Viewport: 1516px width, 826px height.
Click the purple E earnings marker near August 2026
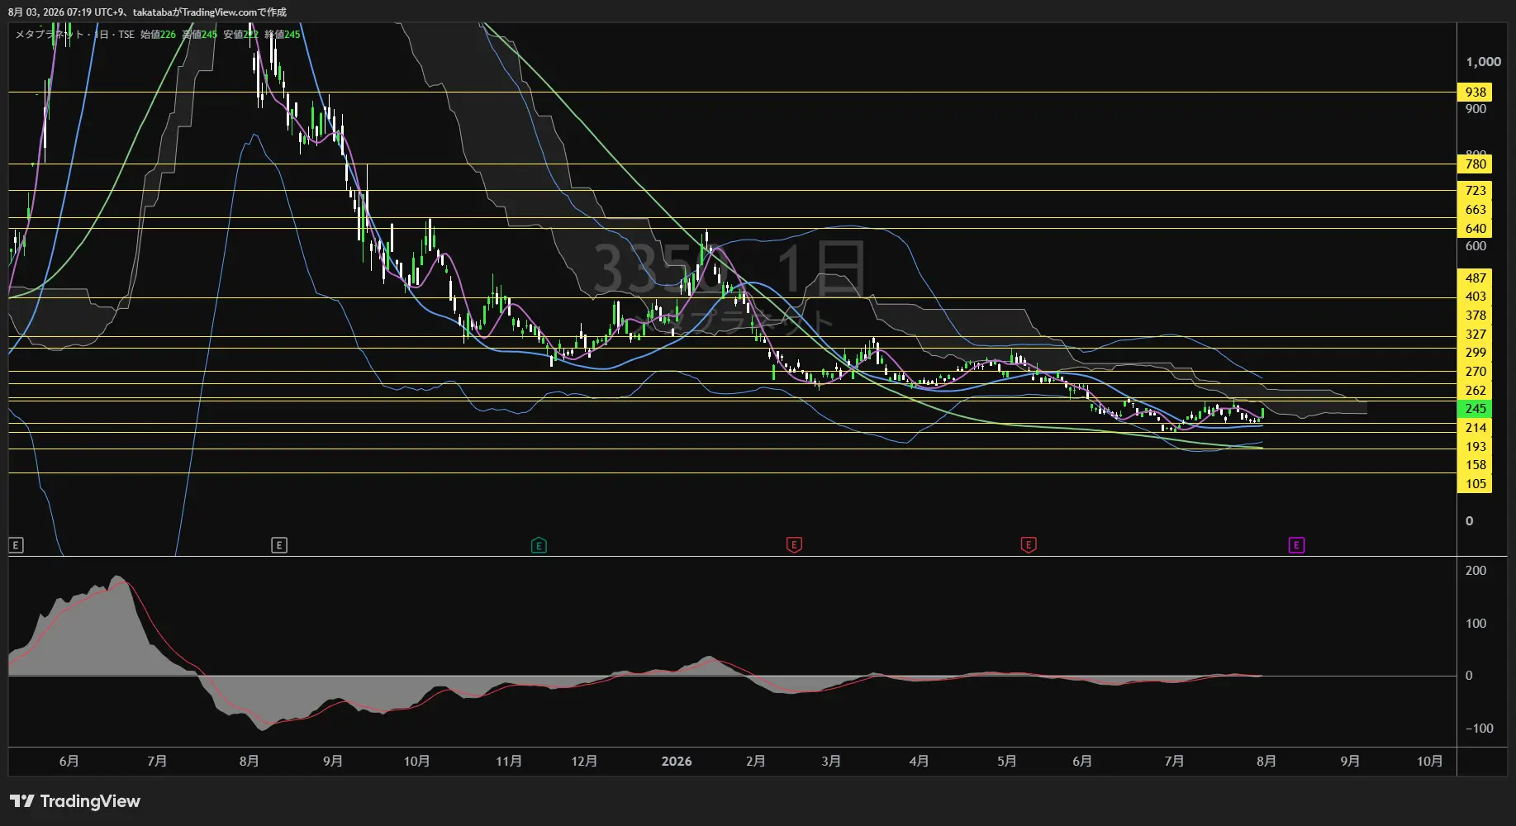[x=1296, y=545]
